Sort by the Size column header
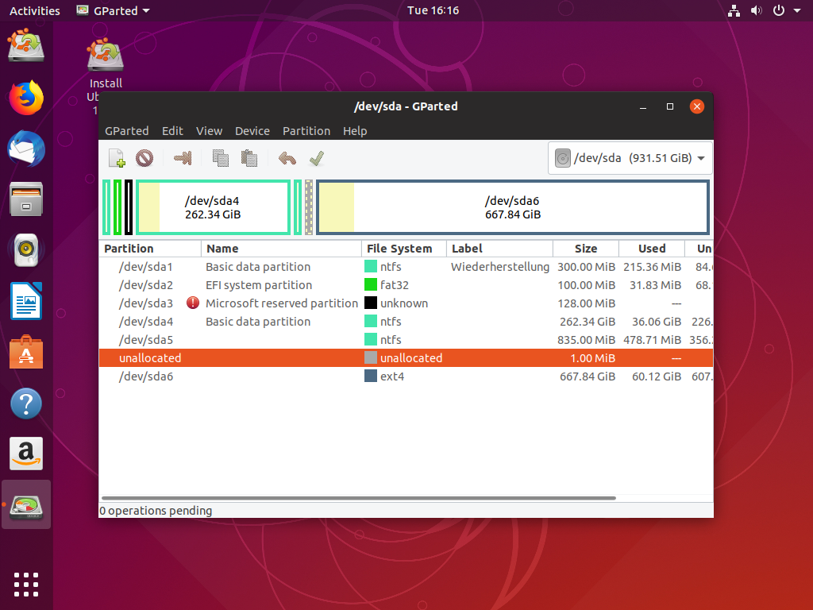This screenshot has height=610, width=813. pyautogui.click(x=586, y=249)
